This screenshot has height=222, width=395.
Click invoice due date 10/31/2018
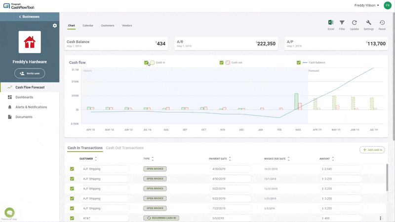pos(271,169)
